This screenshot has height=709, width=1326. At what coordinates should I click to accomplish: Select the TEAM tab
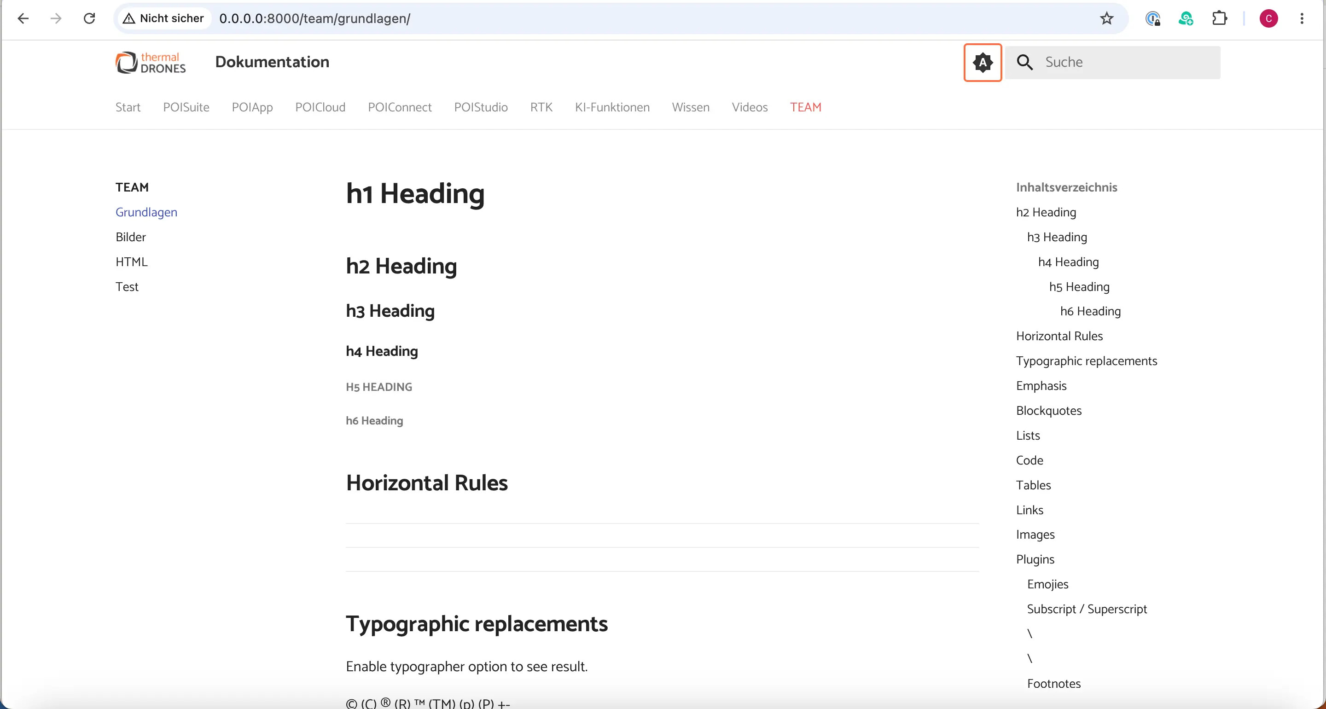click(x=806, y=107)
